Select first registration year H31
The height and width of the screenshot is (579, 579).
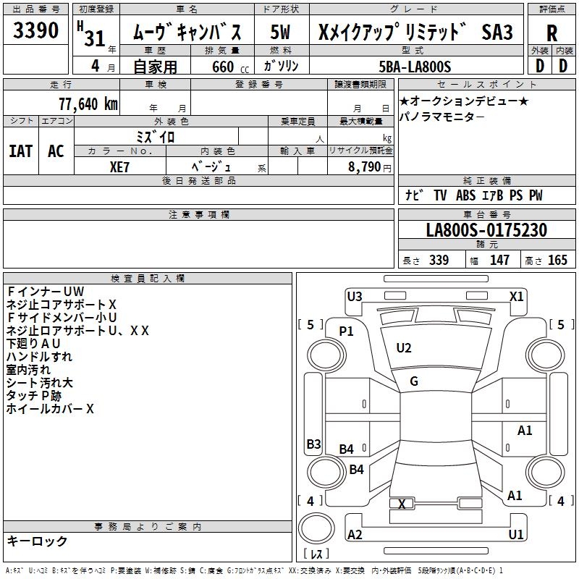click(x=91, y=34)
